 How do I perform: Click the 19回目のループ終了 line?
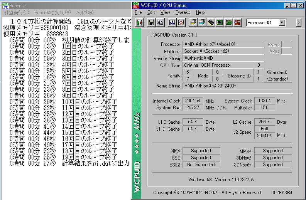click(x=63, y=157)
